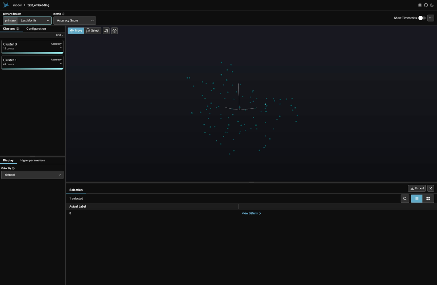Switch to the Configuration tab
This screenshot has height=285, width=437.
pyautogui.click(x=36, y=29)
